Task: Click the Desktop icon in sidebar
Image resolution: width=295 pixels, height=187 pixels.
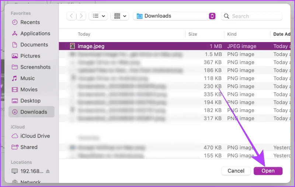Action: pyautogui.click(x=15, y=101)
